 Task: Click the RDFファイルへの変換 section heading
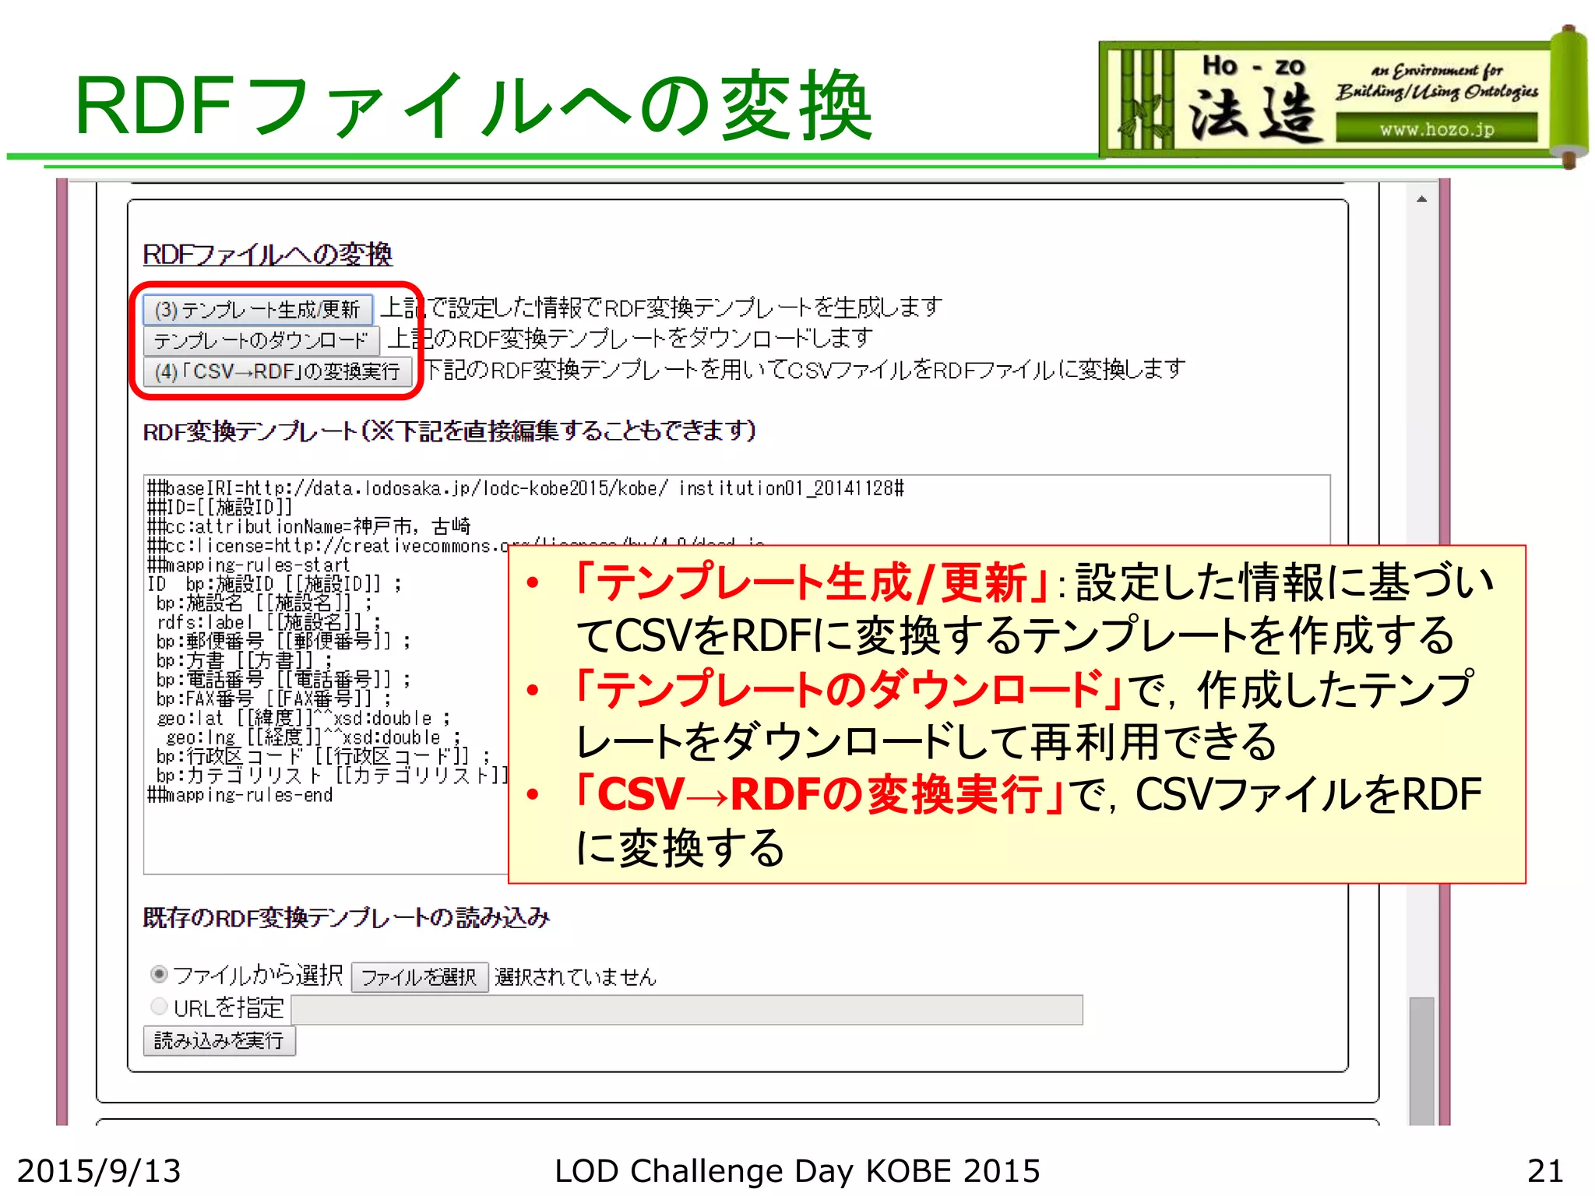pyautogui.click(x=267, y=255)
